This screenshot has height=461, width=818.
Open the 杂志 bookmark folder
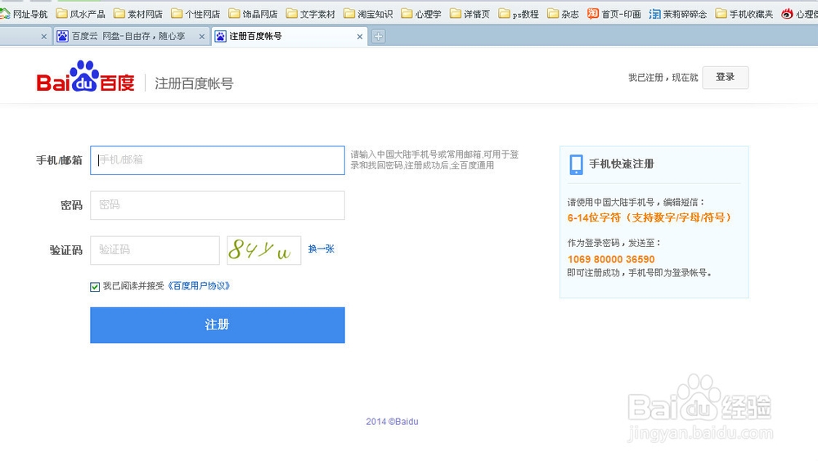563,14
